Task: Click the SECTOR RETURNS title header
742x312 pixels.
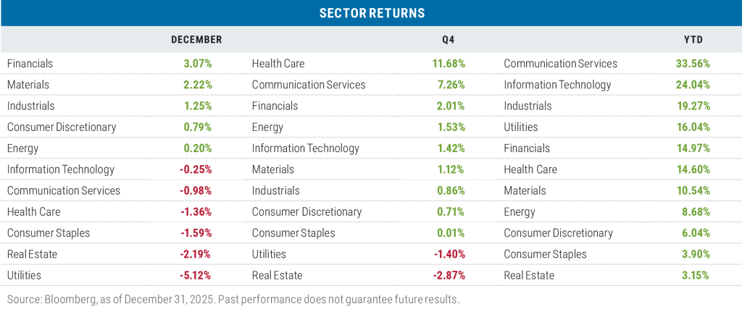Action: click(x=370, y=13)
